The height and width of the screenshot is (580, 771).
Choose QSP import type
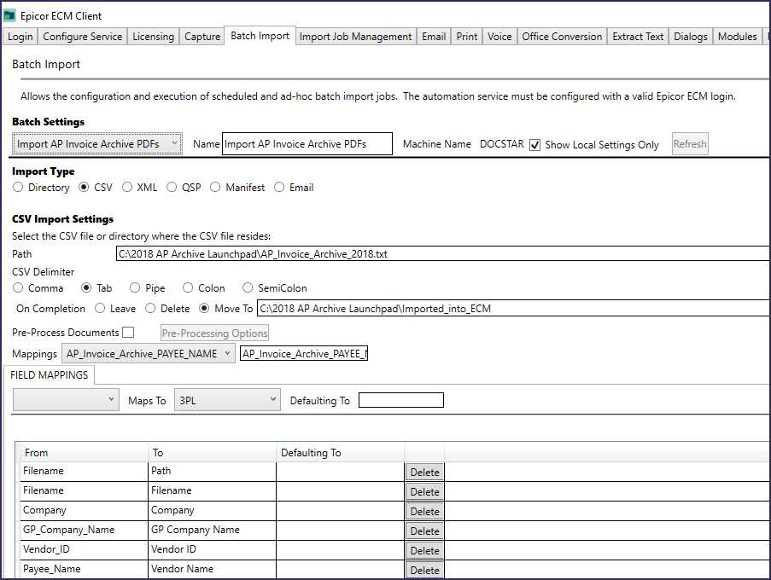click(172, 187)
